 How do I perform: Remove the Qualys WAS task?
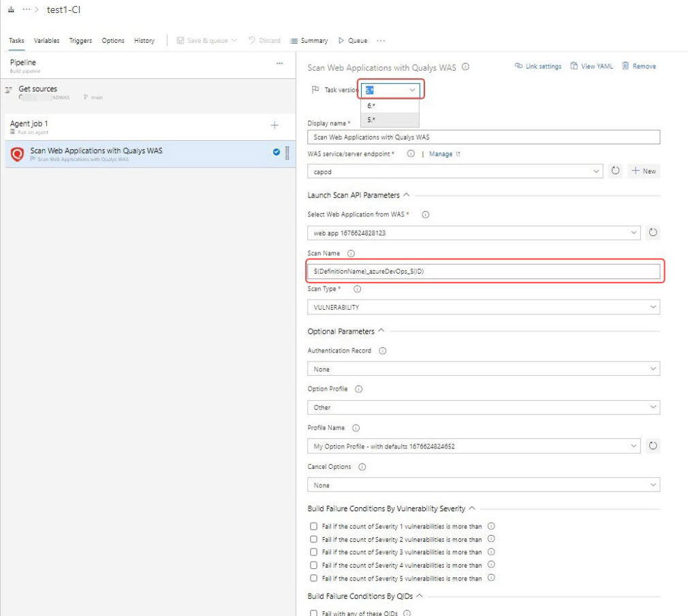pyautogui.click(x=639, y=66)
